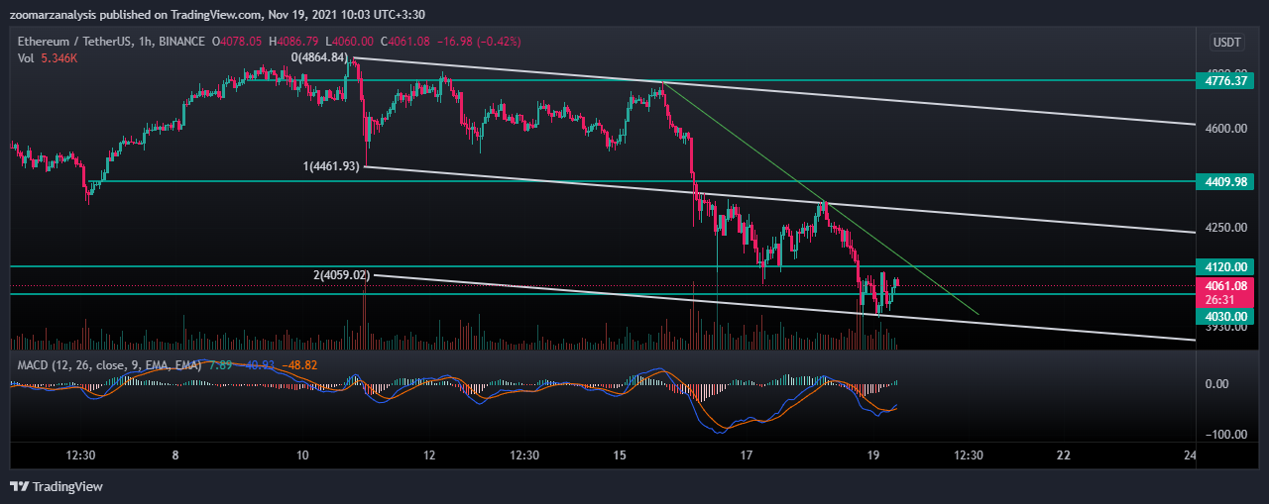Click the MACD 0.00 axis value
The height and width of the screenshot is (504, 1269).
point(1219,384)
